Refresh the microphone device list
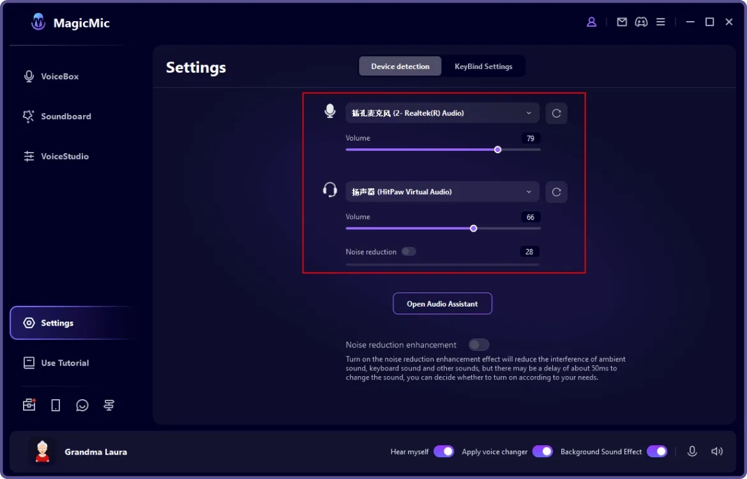The width and height of the screenshot is (747, 479). click(556, 113)
